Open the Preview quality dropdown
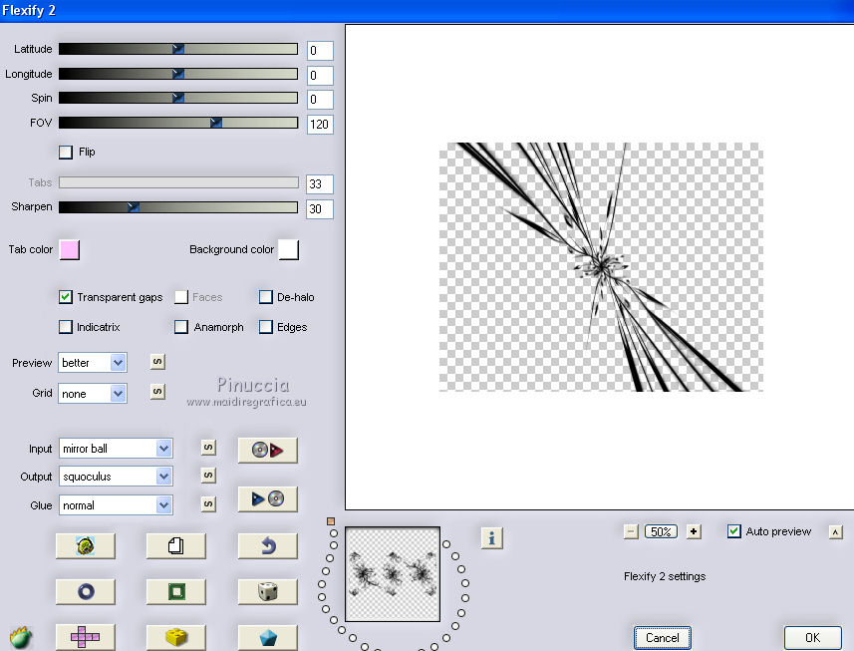Viewport: 854px width, 651px height. [x=93, y=363]
